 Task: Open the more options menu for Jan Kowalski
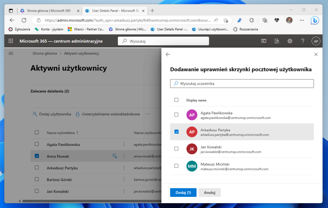click(x=124, y=191)
